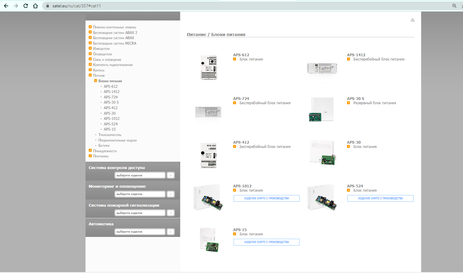
Task: Open APS-30 S product title link
Action: click(x=355, y=99)
